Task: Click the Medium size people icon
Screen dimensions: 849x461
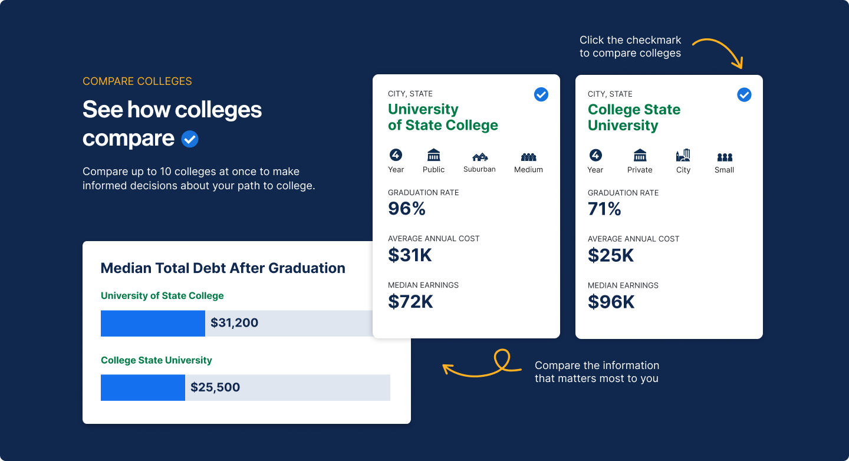Action: pyautogui.click(x=528, y=157)
